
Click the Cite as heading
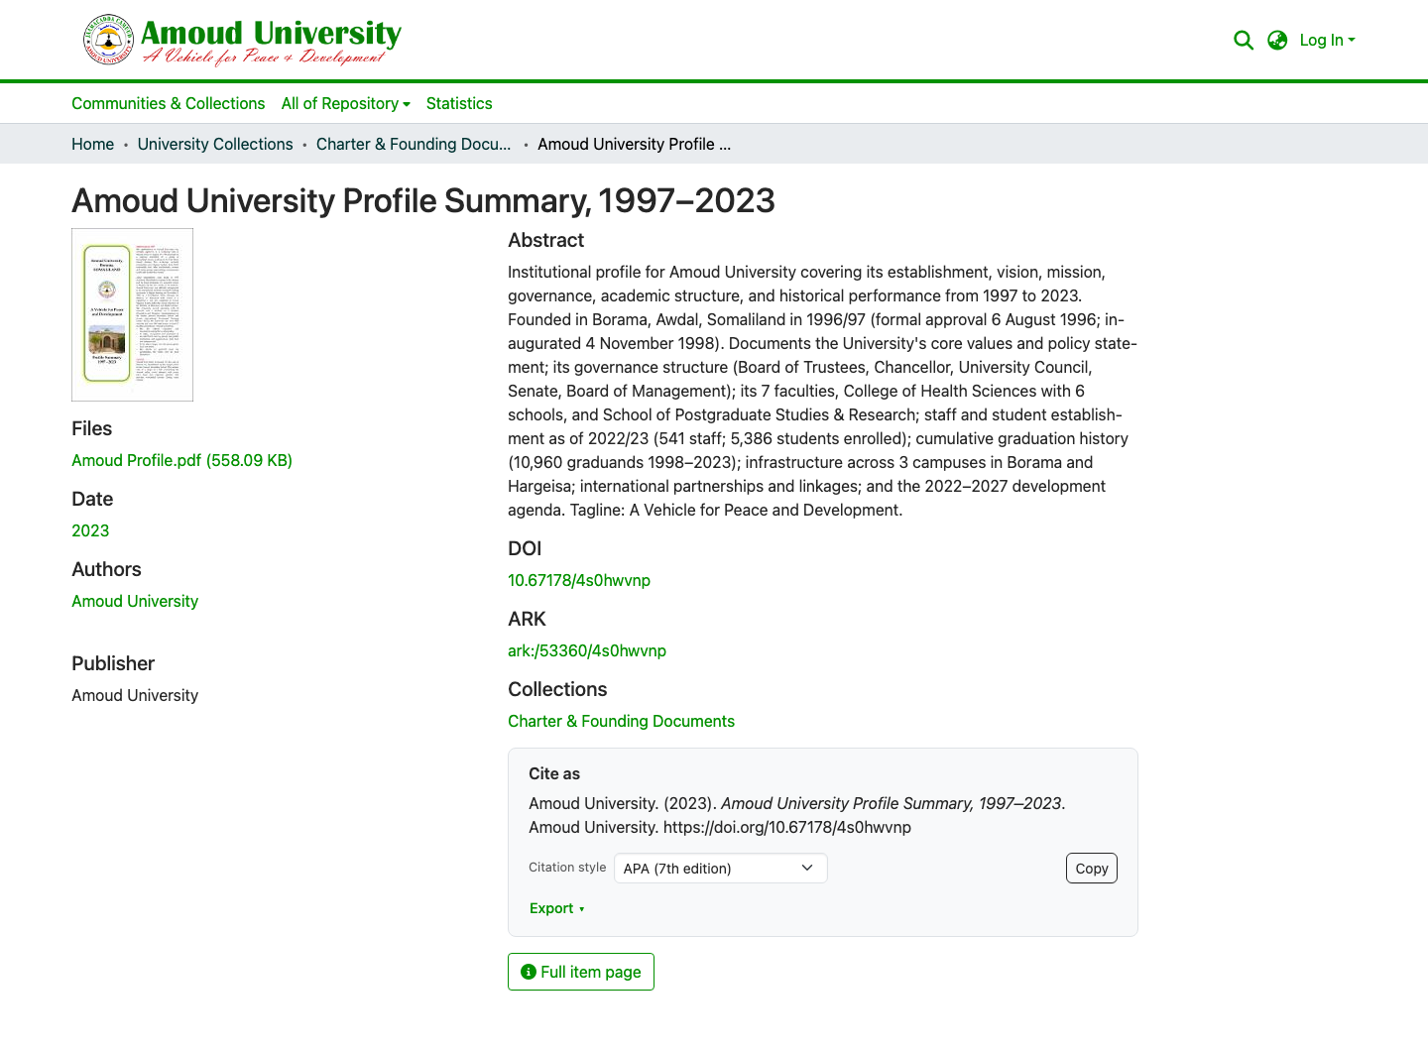click(x=554, y=773)
